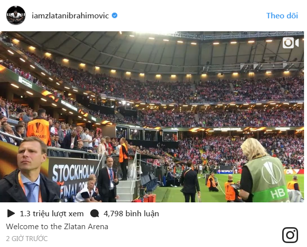Open the iamzlatanibrahimovic profile picture
This screenshot has width=307, height=247.
click(x=16, y=15)
